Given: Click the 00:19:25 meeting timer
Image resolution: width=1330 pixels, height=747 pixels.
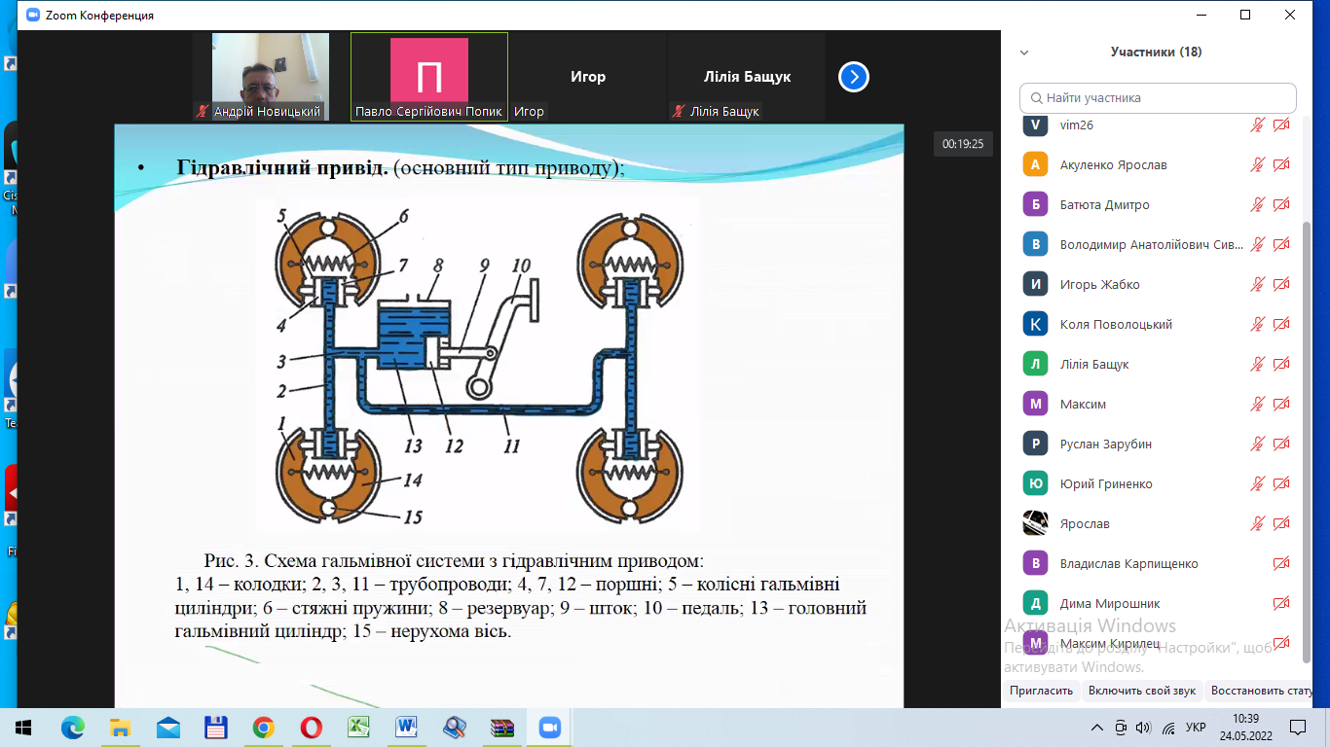Looking at the screenshot, I should point(963,144).
